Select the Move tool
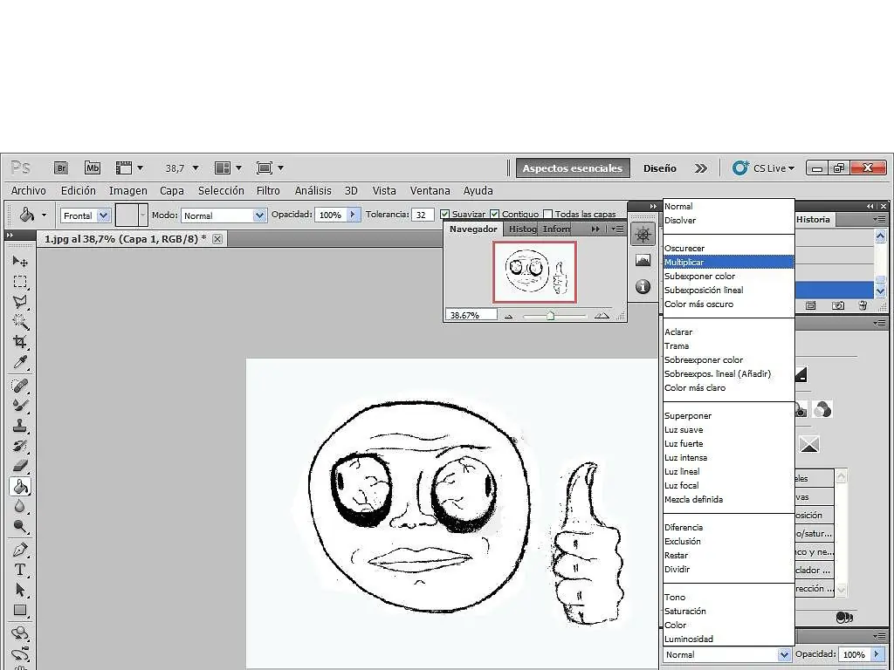The image size is (894, 670). [x=20, y=262]
